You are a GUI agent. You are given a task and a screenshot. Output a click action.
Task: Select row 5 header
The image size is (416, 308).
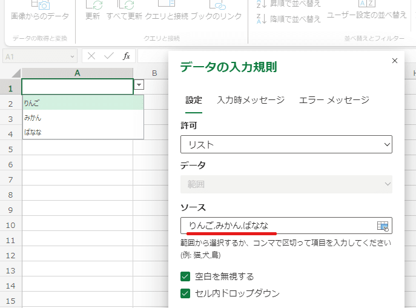tap(10, 149)
